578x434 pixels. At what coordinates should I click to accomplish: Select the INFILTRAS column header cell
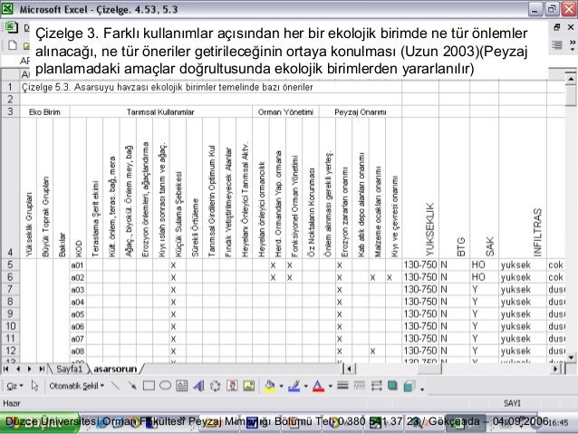(523, 188)
